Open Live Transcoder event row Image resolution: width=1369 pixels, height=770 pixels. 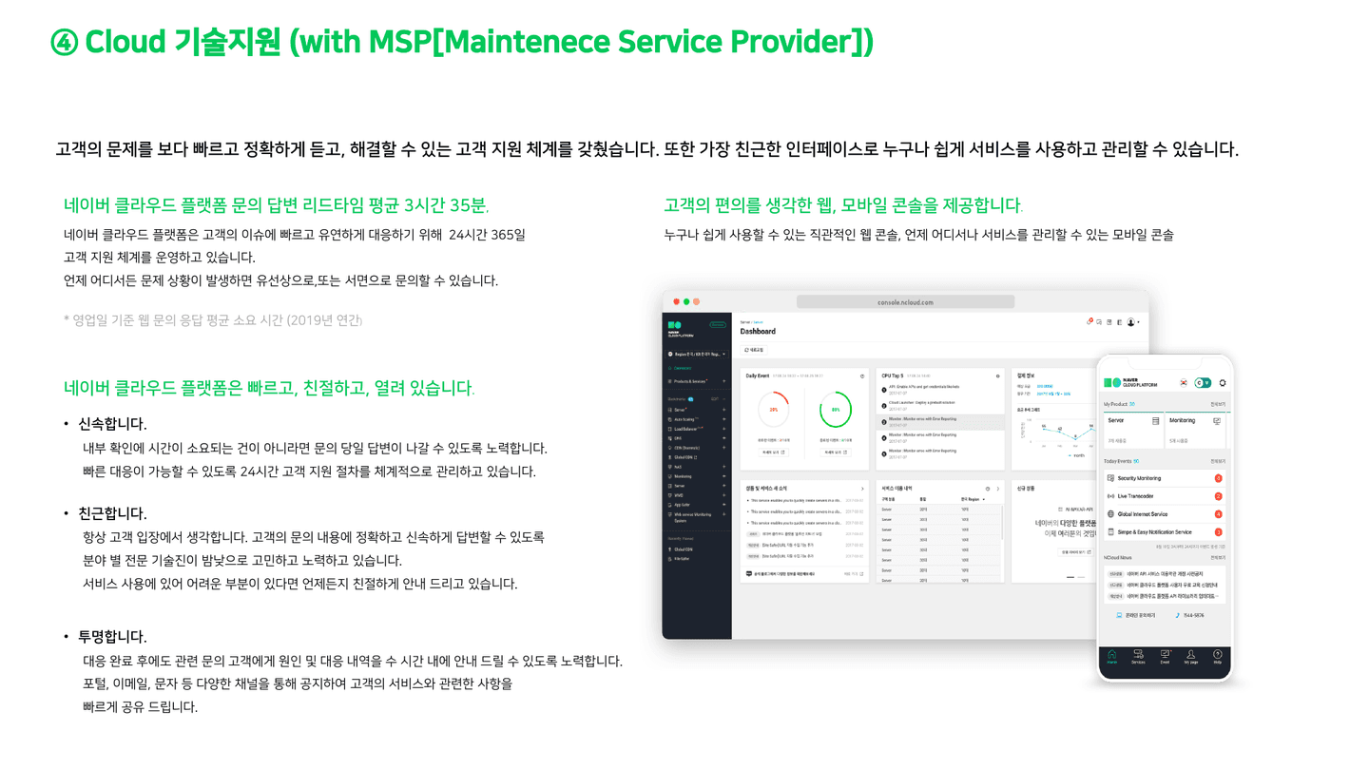[1165, 496]
